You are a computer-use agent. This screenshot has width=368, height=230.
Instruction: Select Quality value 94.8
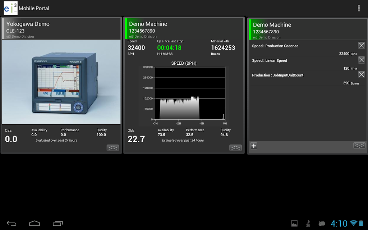(x=224, y=135)
